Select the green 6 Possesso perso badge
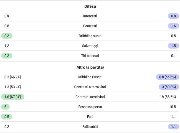The image size is (180, 133). pyautogui.click(x=6, y=107)
